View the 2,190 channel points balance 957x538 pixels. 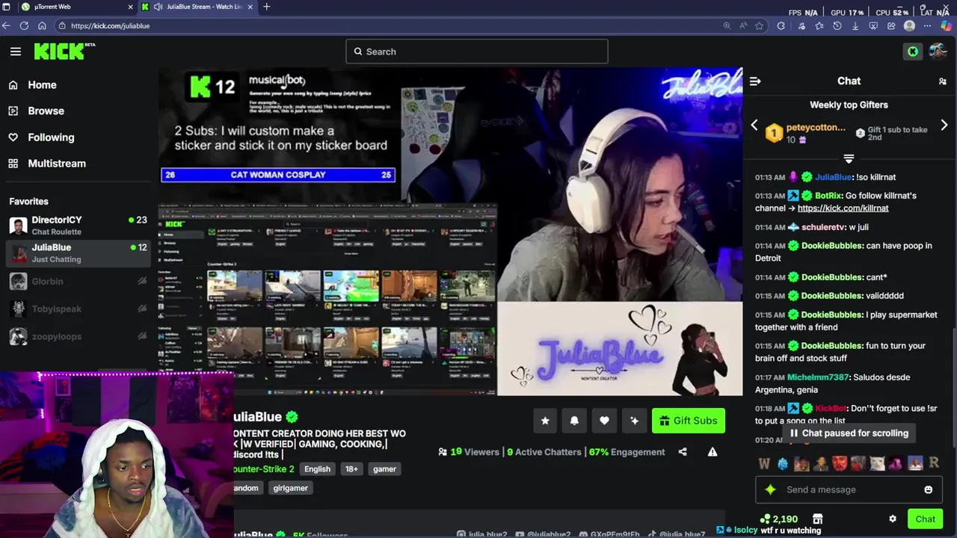(x=778, y=519)
